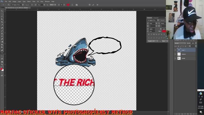Click red Color swatch in Character panel
Screen dimensions: 204x115
coord(164,31)
